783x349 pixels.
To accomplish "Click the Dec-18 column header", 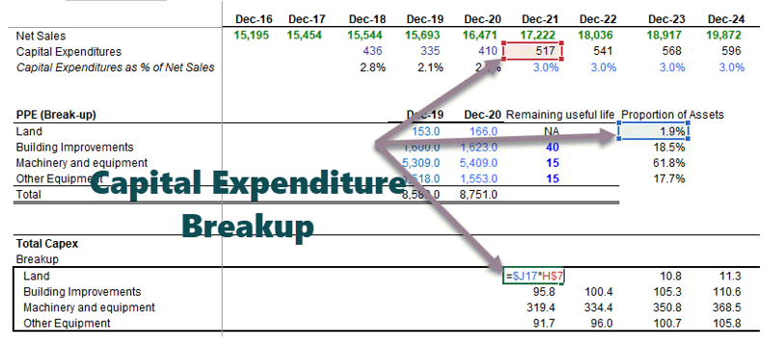I will 367,19.
